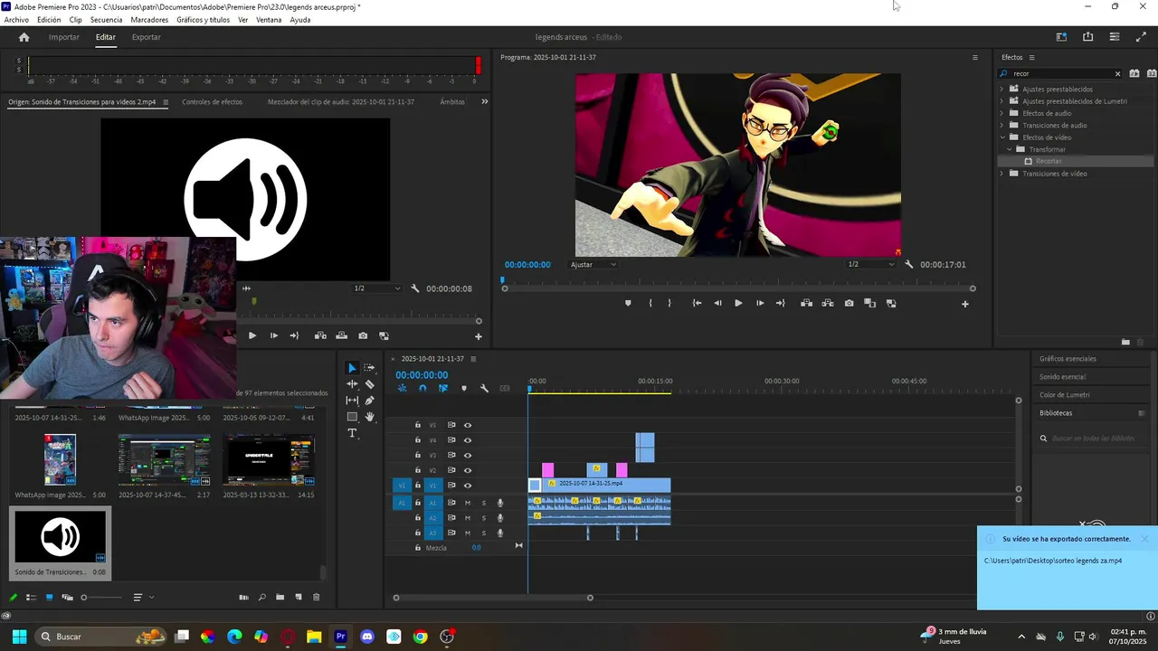Play the clip in Source monitor
The image size is (1158, 651).
pyautogui.click(x=252, y=335)
